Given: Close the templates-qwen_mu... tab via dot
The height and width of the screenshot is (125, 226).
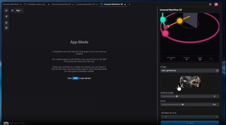Looking at the screenshot, I should 49,5.
